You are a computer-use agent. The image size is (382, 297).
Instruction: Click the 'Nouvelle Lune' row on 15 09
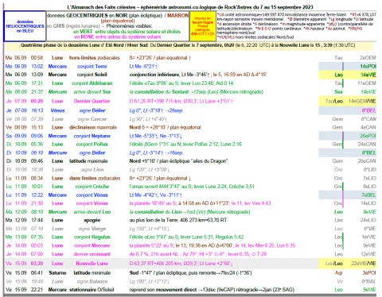click(x=190, y=264)
